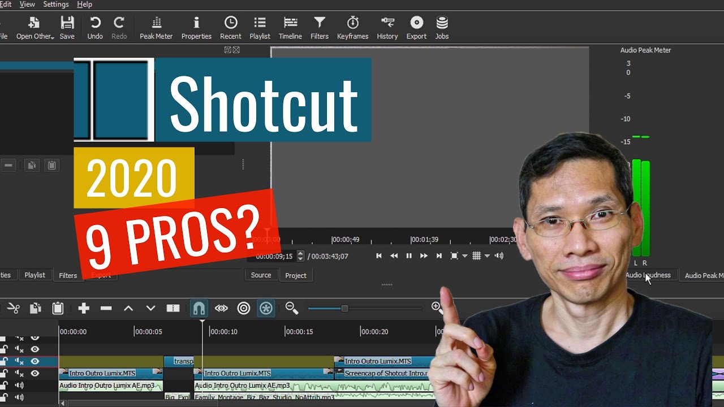Toggle the Timeline panel from toolbar
The width and height of the screenshot is (724, 407).
click(290, 28)
